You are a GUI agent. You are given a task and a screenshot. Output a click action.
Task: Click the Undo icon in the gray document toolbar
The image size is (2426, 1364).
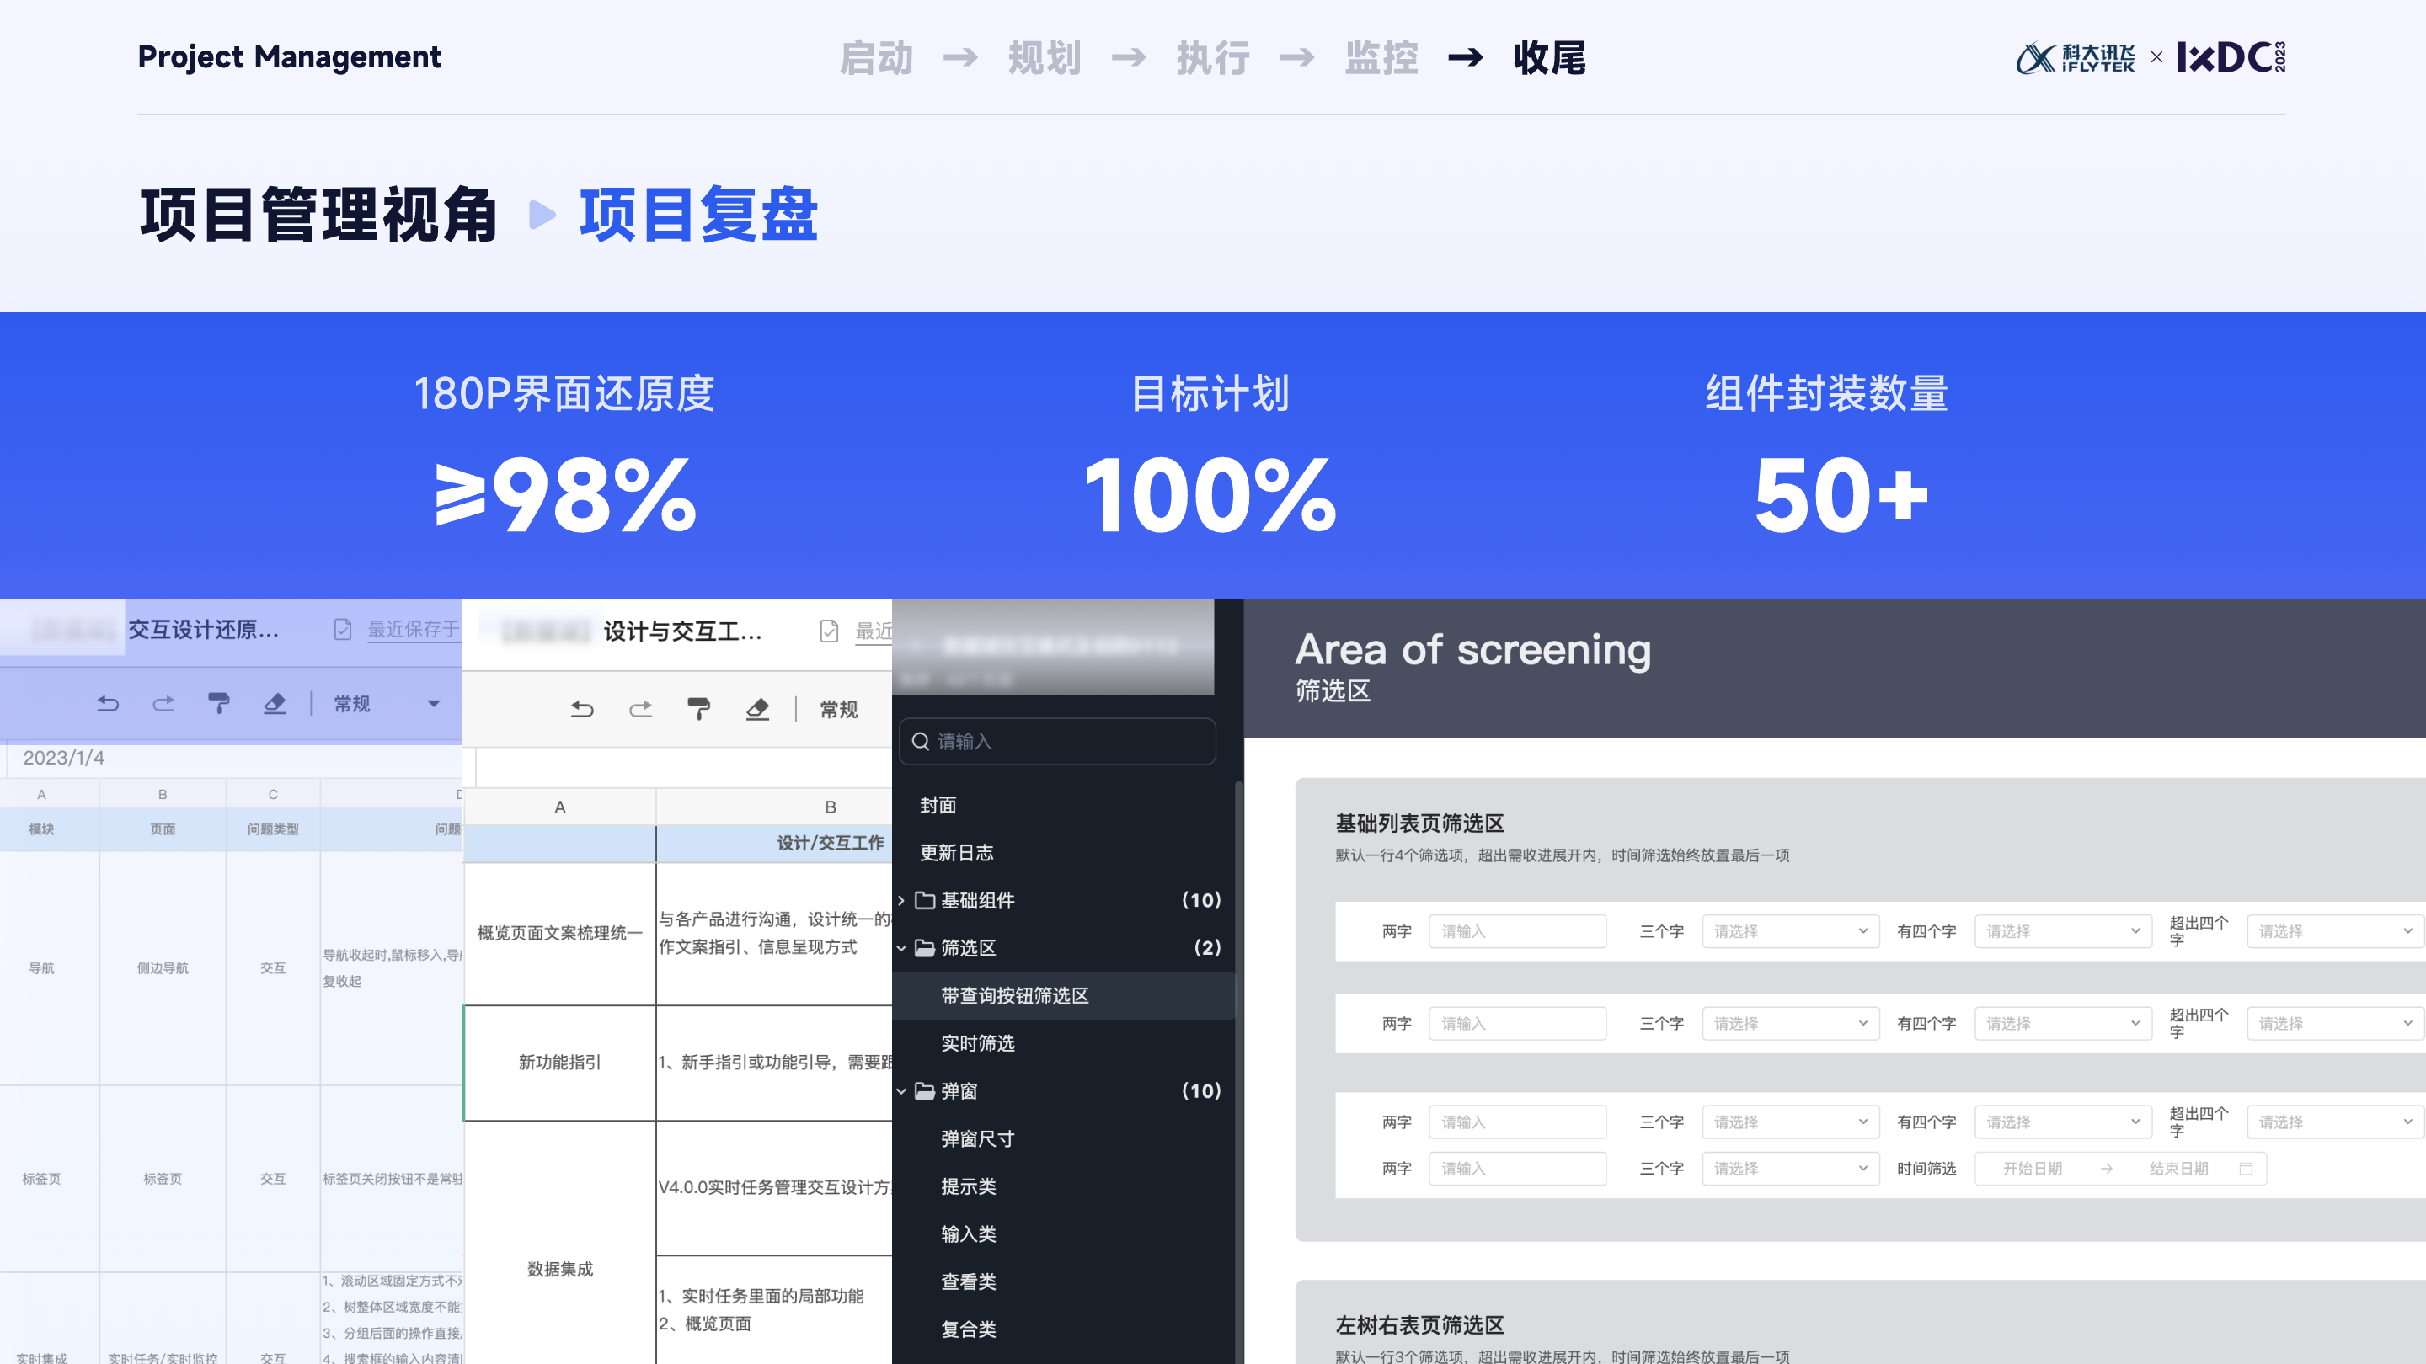pyautogui.click(x=584, y=709)
